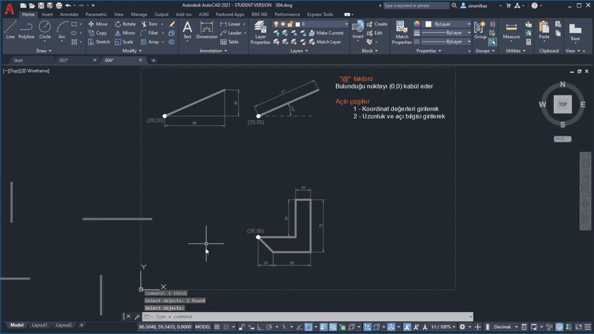Select the Dimension tool
The image size is (594, 334).
pos(207,30)
